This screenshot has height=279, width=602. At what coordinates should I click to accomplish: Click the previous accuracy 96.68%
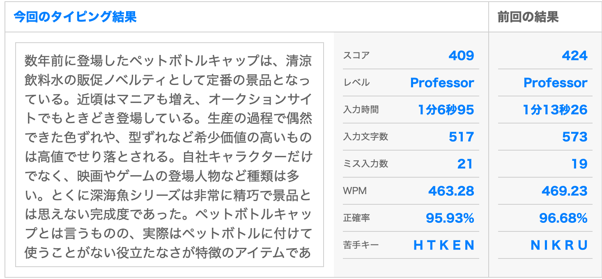563,218
